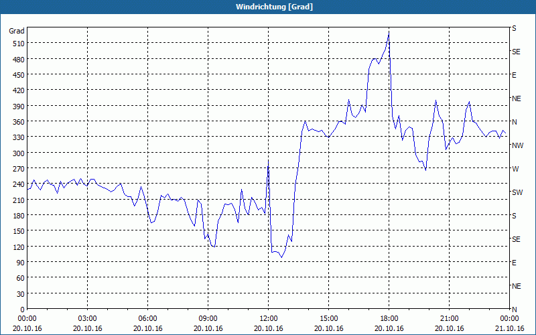
Task: Select date '20.10.16' under 03:00
Action: click(88, 328)
